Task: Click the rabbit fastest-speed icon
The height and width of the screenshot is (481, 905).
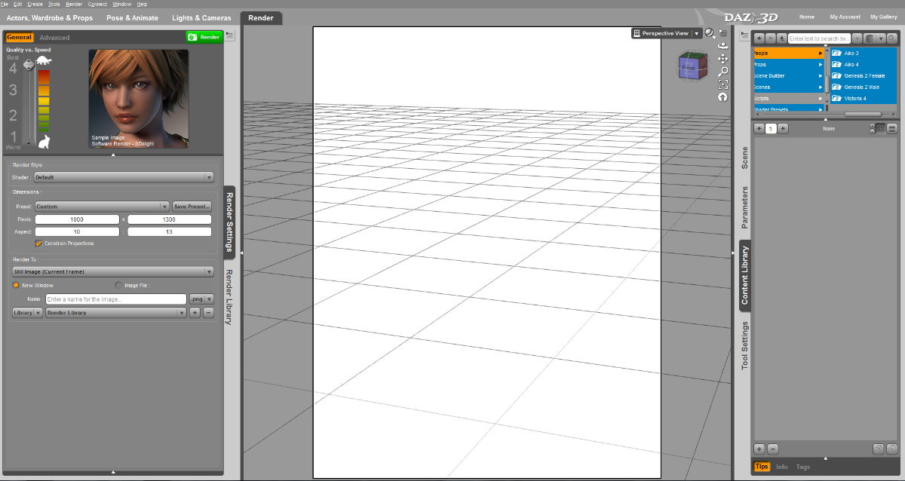Action: click(44, 141)
